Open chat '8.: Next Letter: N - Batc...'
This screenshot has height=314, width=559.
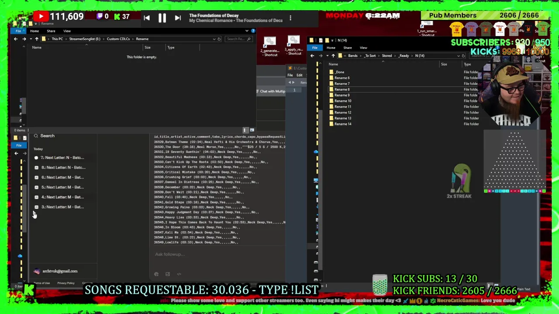point(63,167)
